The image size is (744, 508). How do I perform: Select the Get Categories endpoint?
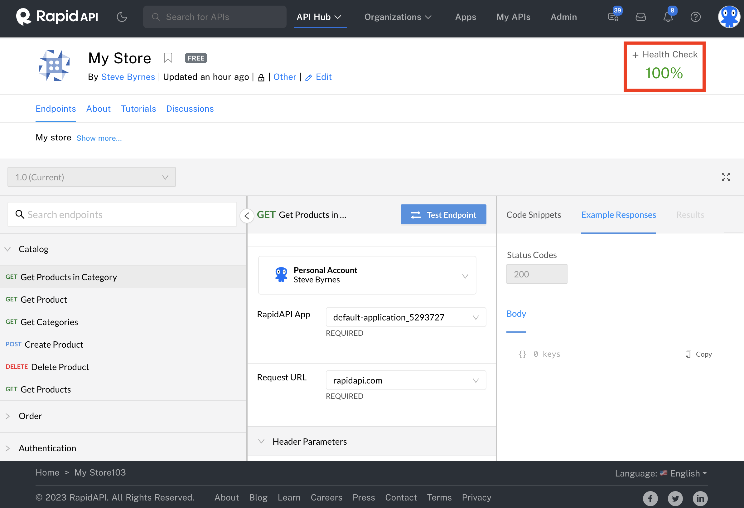click(x=123, y=322)
